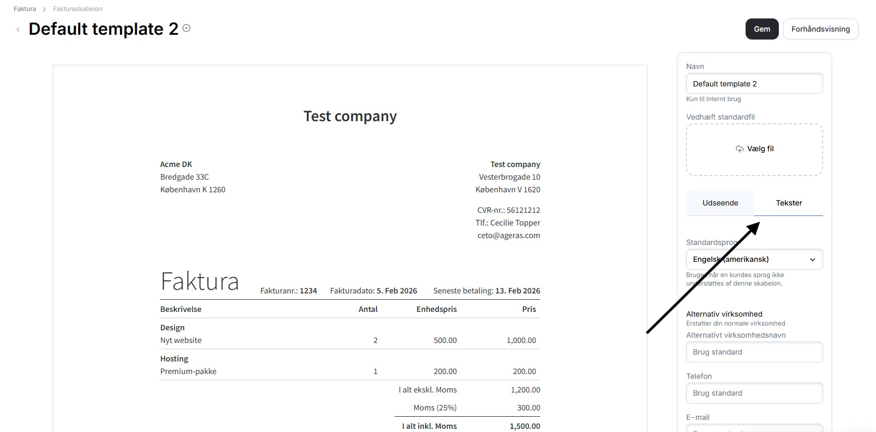Switch to the Udseende tab
The width and height of the screenshot is (876, 432).
[x=720, y=203]
